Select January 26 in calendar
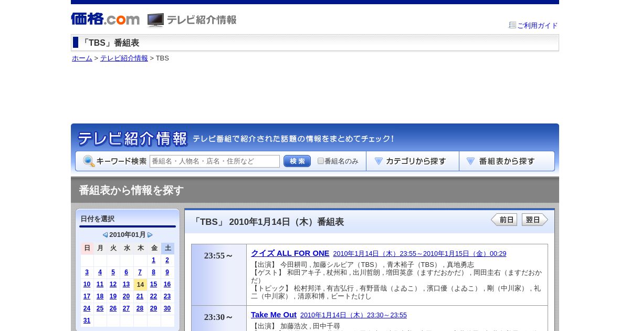 point(113,308)
